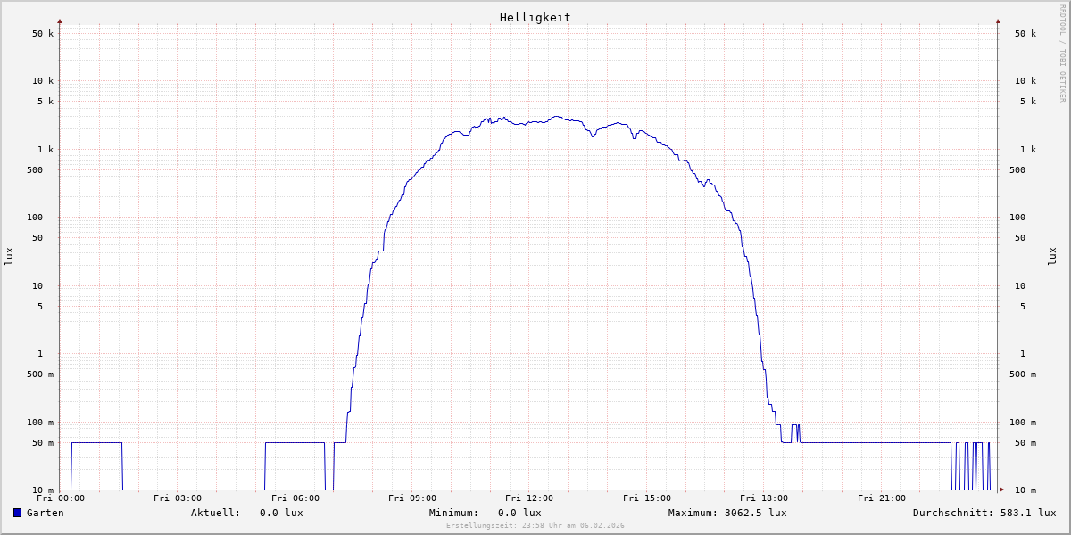The width and height of the screenshot is (1071, 535).
Task: Click the red arrow atop the left axis
Action: pyautogui.click(x=60, y=21)
